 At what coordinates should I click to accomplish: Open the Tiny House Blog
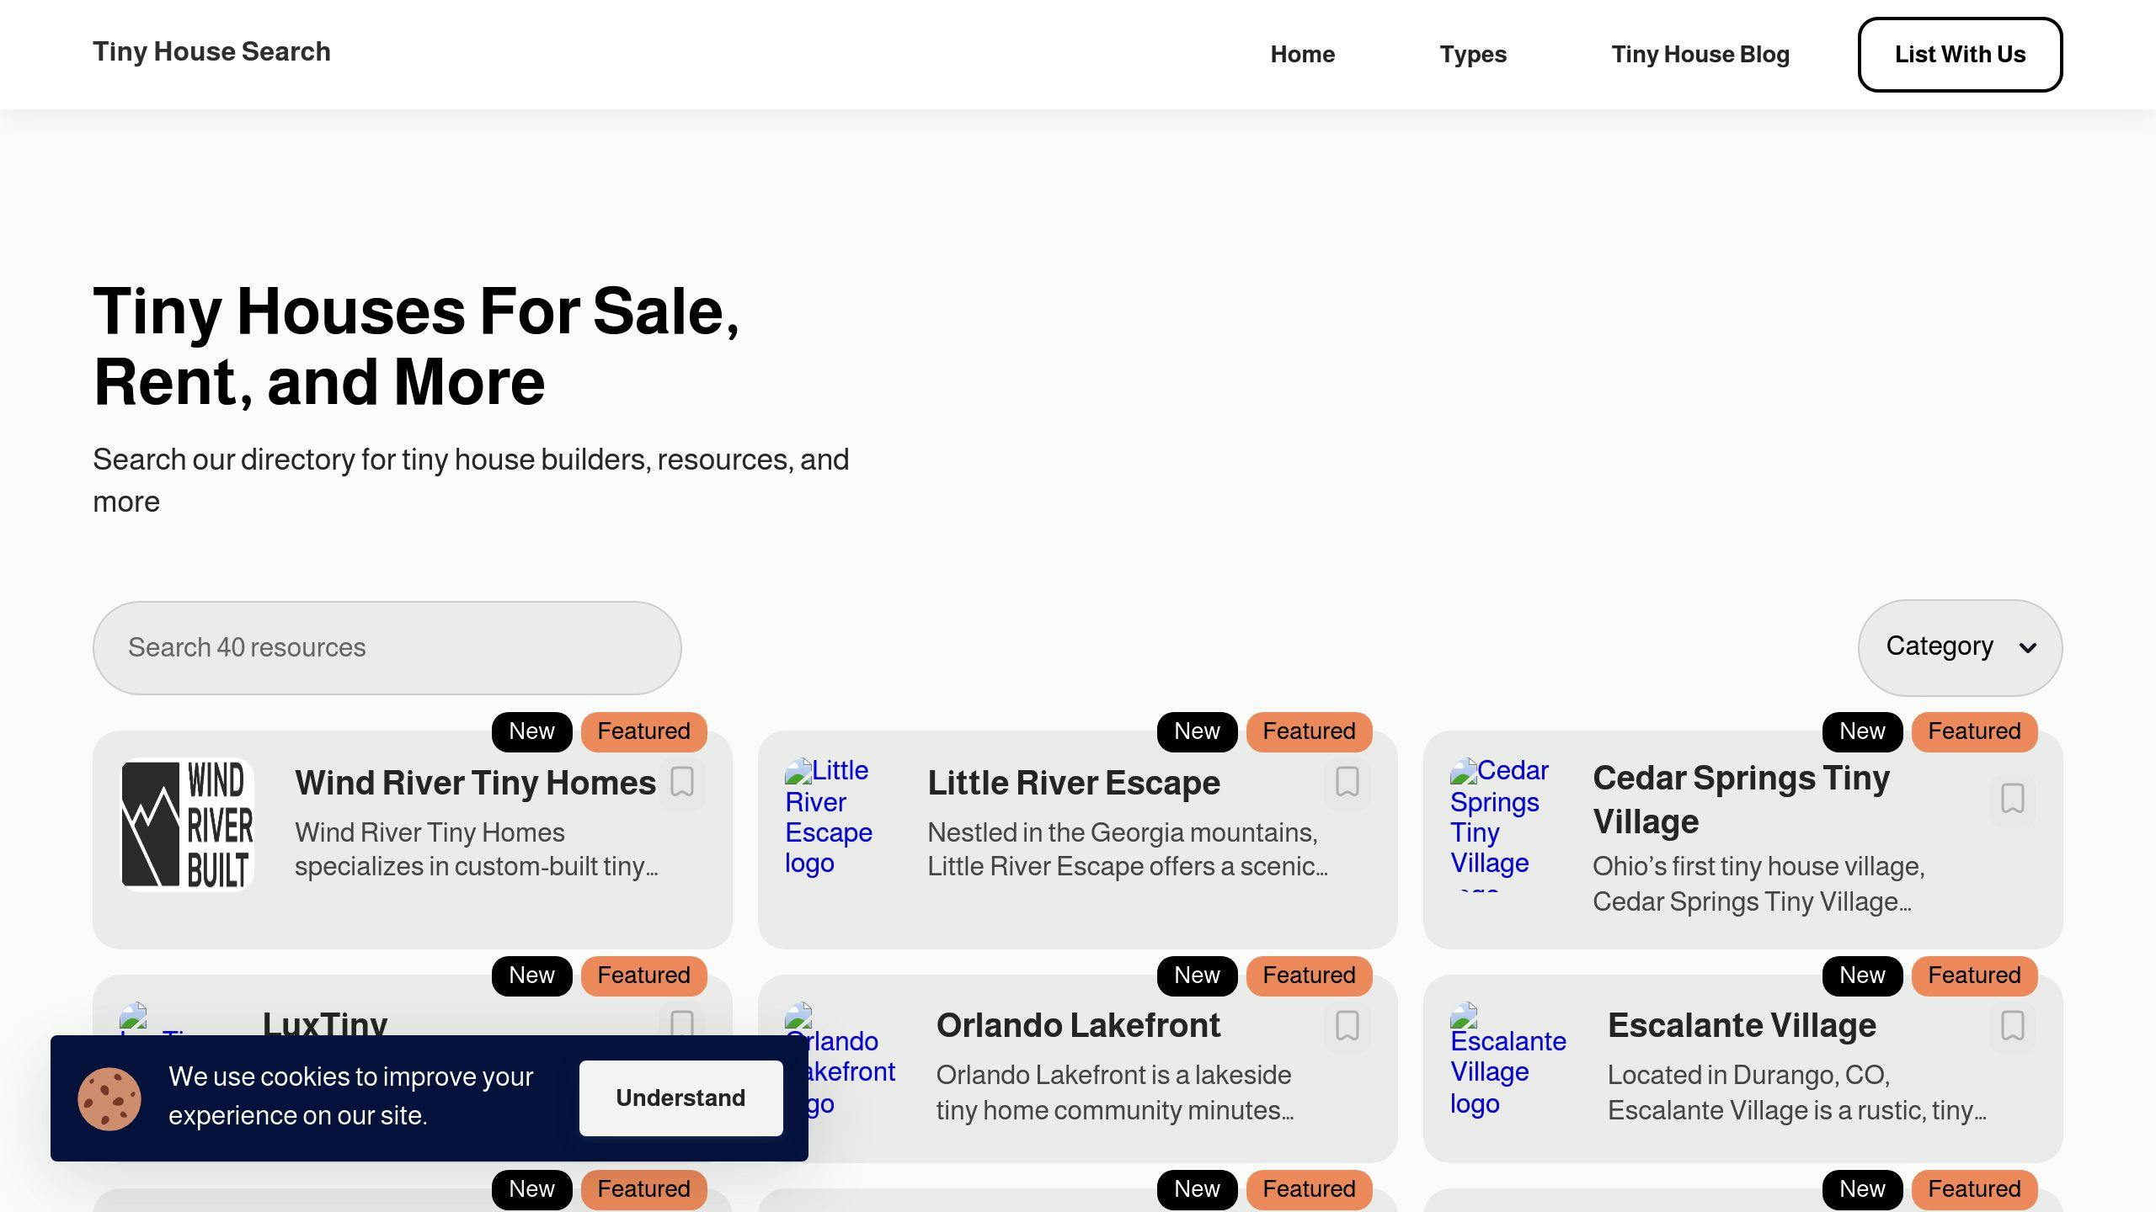[1700, 55]
